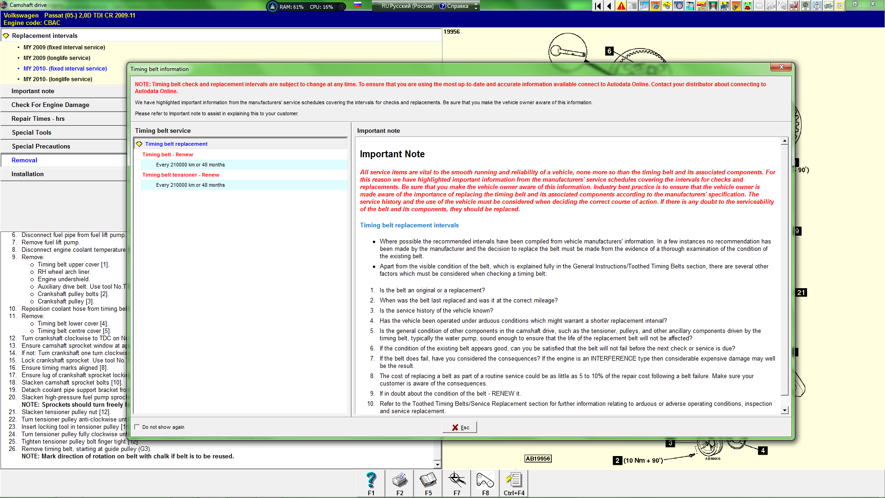
Task: Open the vehicle lift toolbar icon
Action: click(x=713, y=6)
